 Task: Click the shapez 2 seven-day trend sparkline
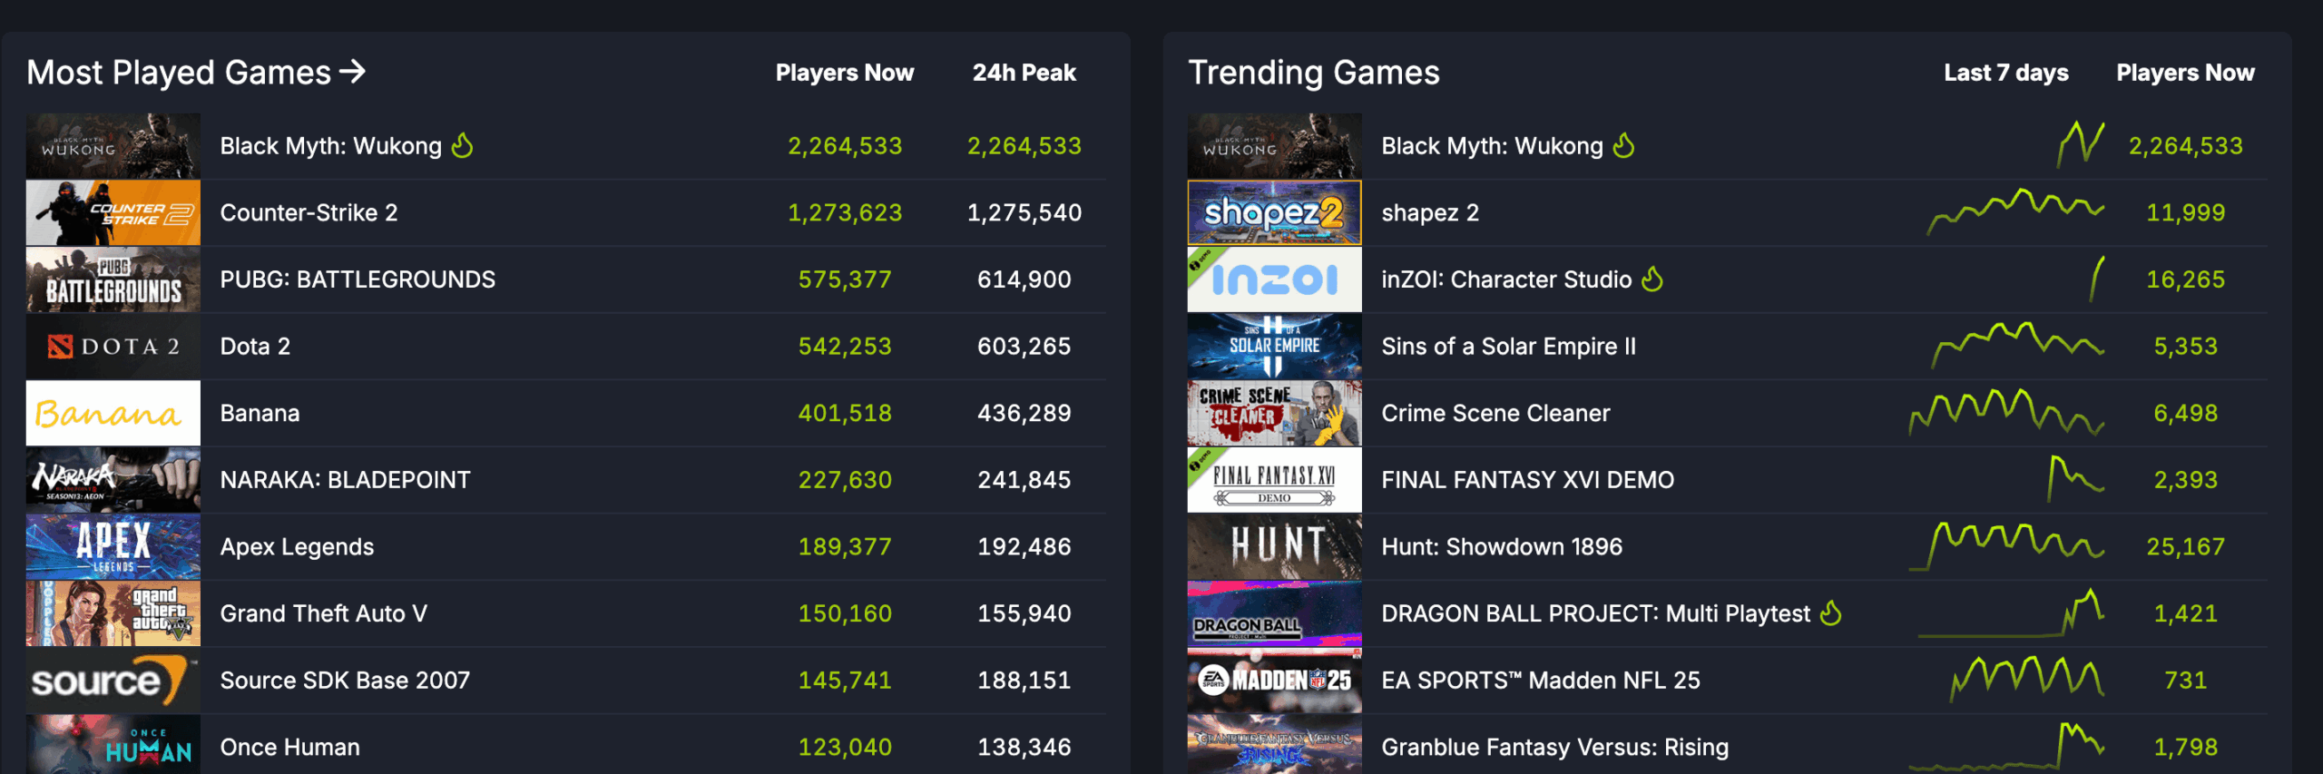2014,211
